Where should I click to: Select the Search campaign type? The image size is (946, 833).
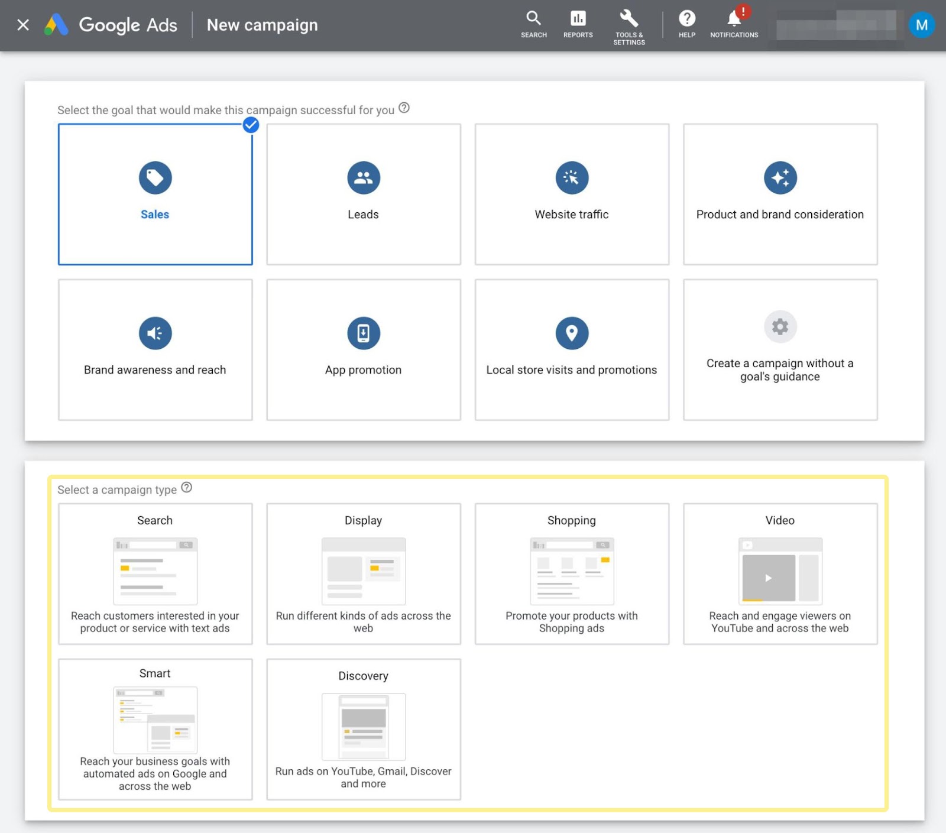pyautogui.click(x=155, y=573)
